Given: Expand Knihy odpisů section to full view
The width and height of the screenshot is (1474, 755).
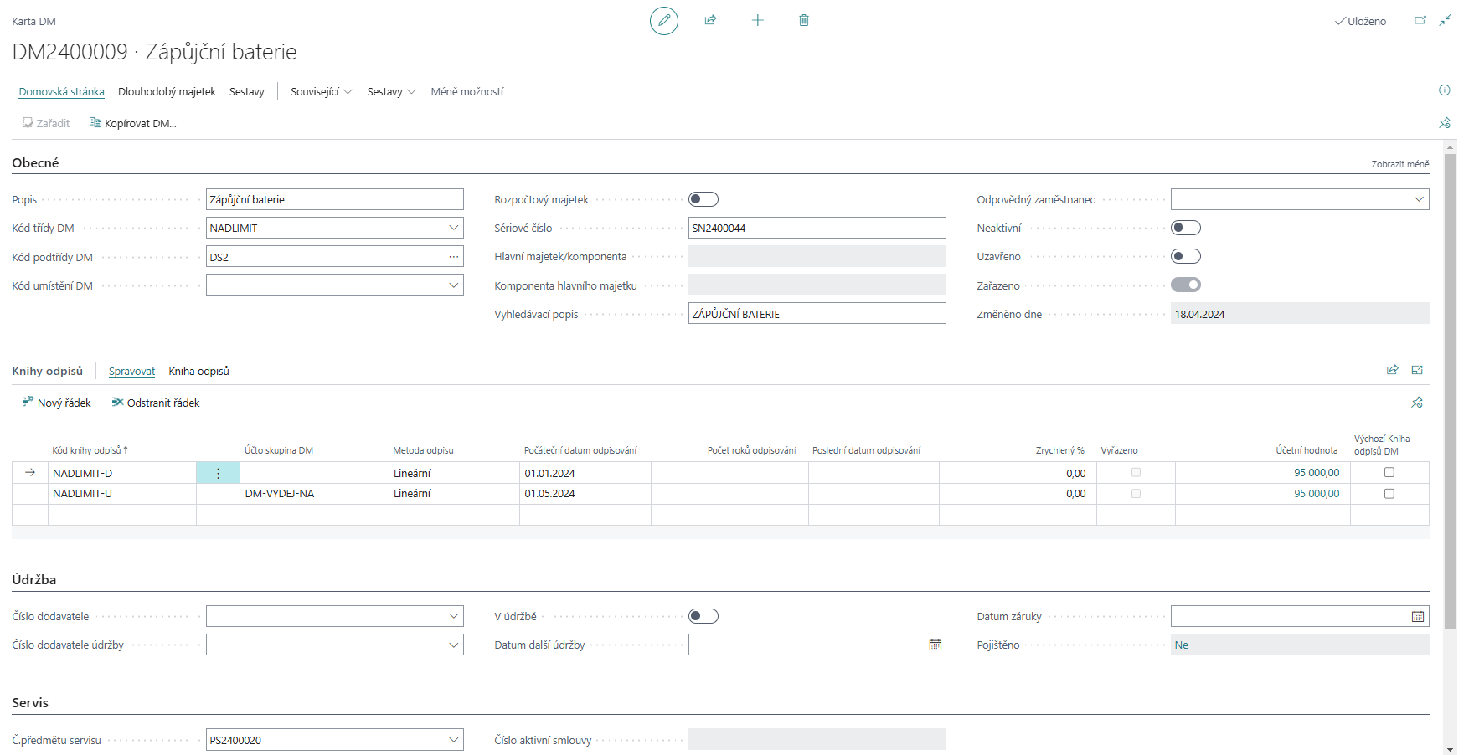Looking at the screenshot, I should click(1417, 370).
